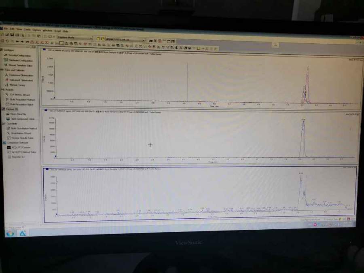Click the Windows Start button
364x273 pixels.
[x=10, y=233]
